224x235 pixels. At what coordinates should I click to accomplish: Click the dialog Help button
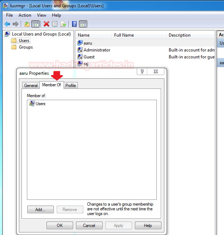(148, 226)
